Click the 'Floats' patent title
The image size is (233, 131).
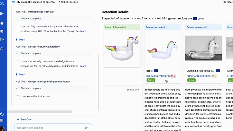(149, 71)
